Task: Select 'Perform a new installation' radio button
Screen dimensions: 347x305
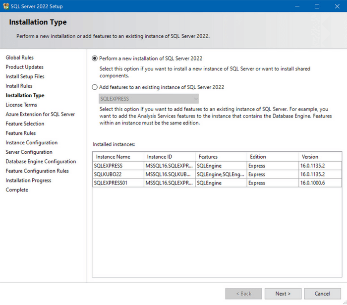Action: click(95, 59)
